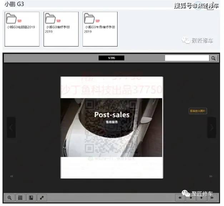Click the VIP badge on 小鹏G3车身维修手册
This screenshot has height=206, width=224.
tap(98, 21)
